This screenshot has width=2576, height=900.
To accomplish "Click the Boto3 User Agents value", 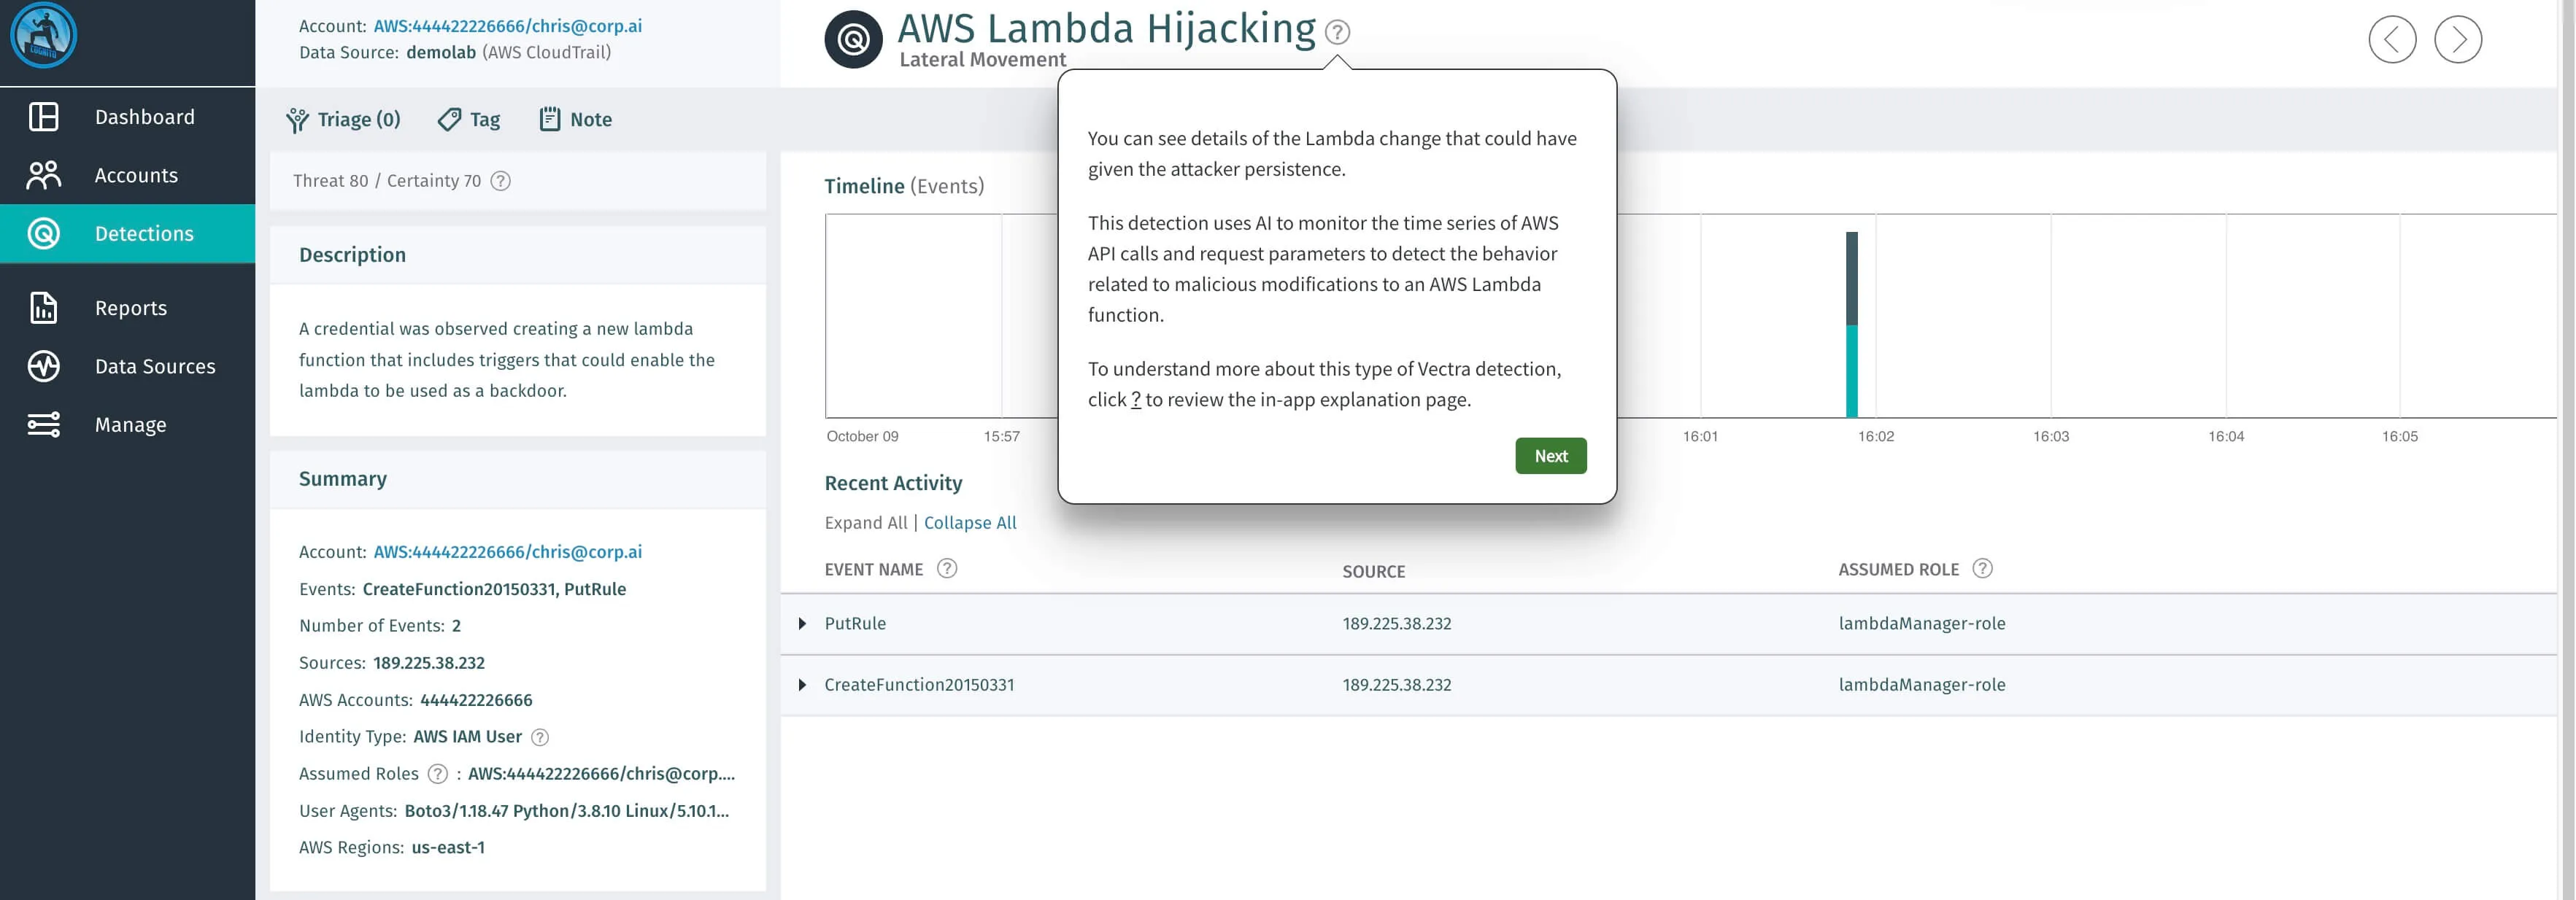I will tap(567, 811).
